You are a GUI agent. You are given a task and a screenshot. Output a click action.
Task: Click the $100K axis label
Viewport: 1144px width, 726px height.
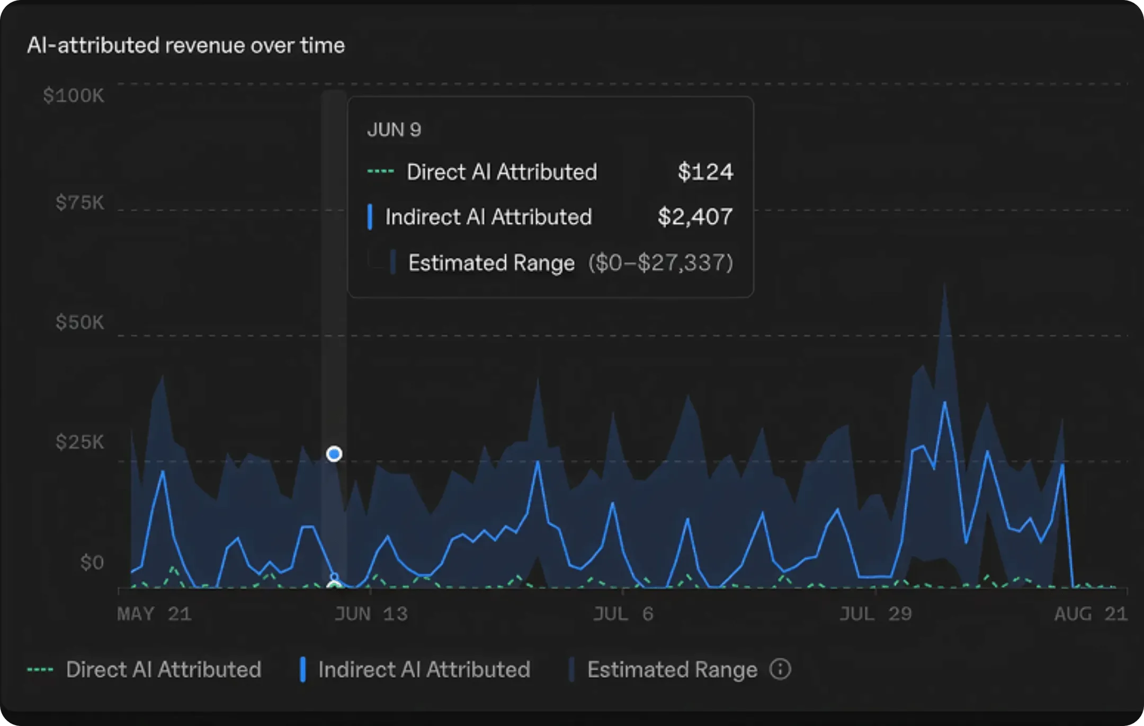pyautogui.click(x=74, y=96)
